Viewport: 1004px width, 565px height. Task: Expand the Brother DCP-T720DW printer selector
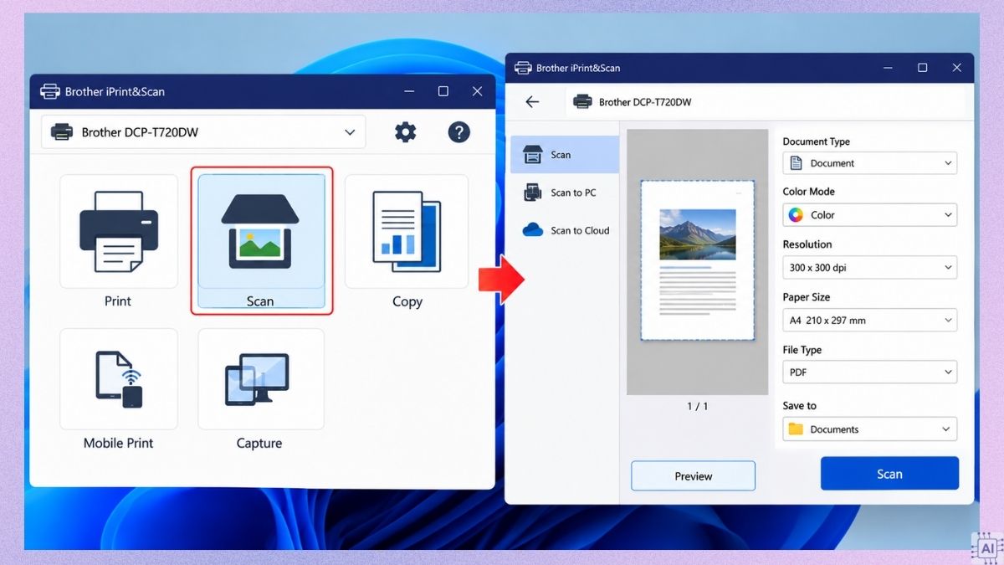point(203,131)
